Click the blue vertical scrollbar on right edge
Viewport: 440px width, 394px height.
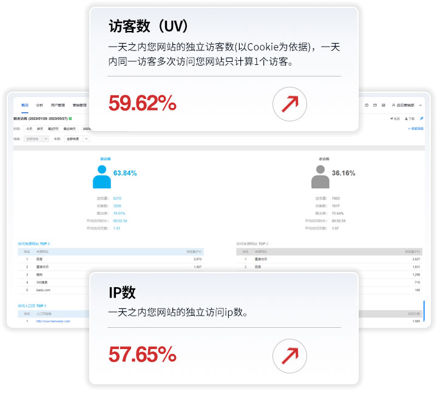pyautogui.click(x=424, y=311)
